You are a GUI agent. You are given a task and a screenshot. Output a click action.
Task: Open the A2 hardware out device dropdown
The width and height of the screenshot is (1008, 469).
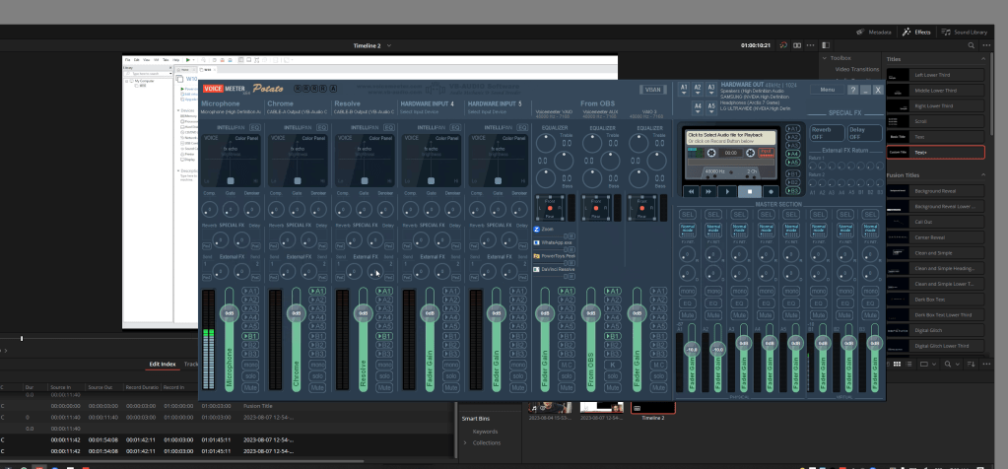697,88
